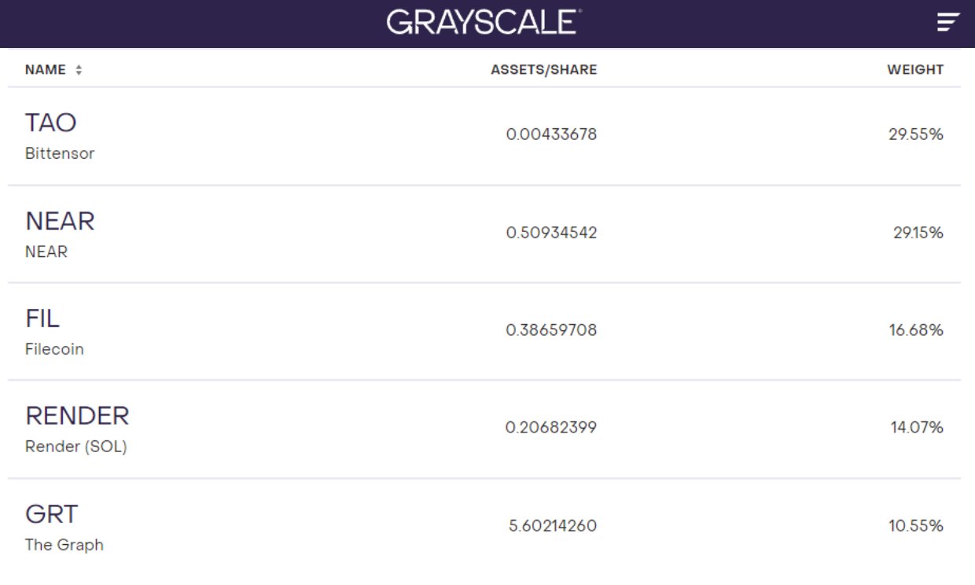Click the Bittensor subtitle text

pos(60,154)
